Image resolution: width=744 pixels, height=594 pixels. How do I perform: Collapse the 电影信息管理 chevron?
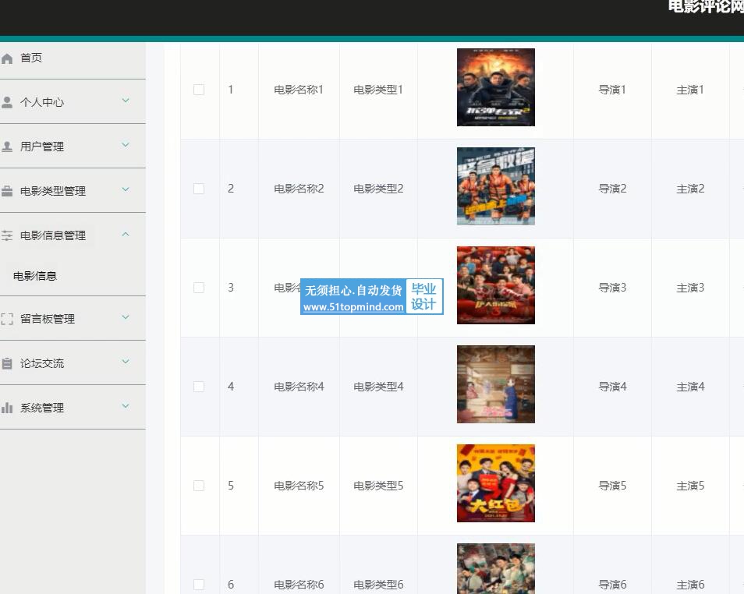point(126,234)
